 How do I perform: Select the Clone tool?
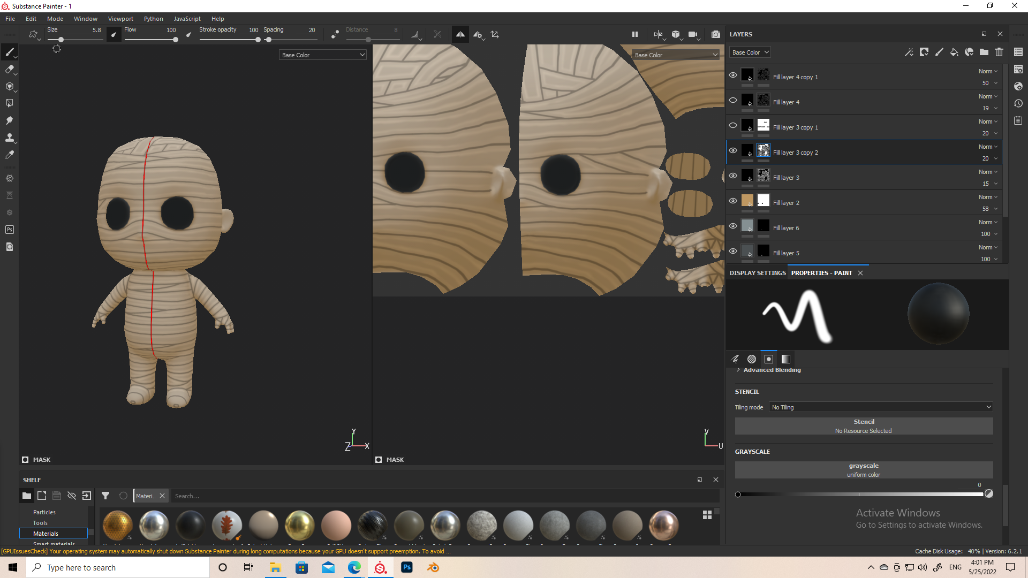click(9, 138)
